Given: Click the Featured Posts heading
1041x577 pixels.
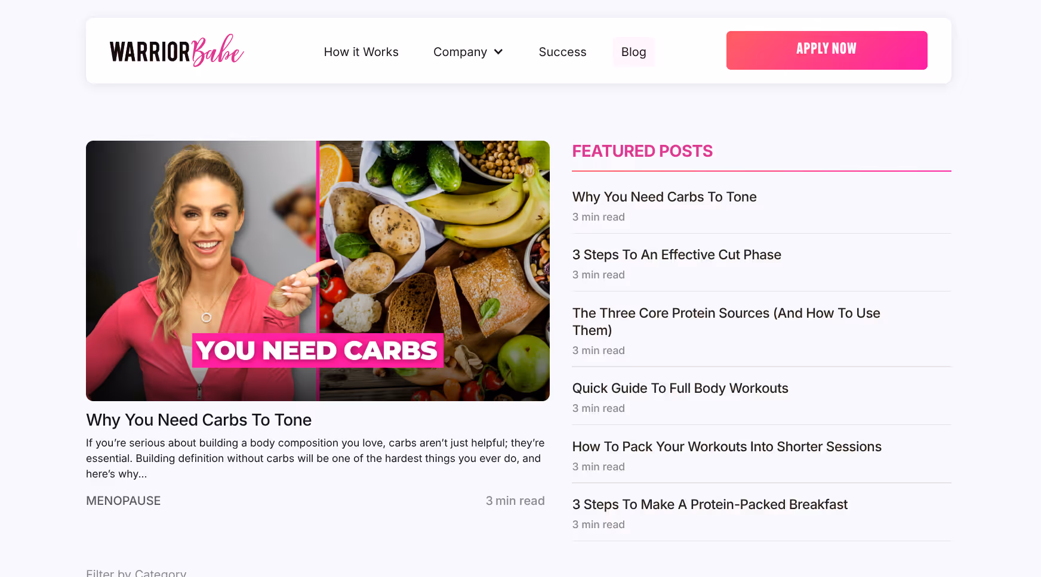Looking at the screenshot, I should [x=642, y=151].
